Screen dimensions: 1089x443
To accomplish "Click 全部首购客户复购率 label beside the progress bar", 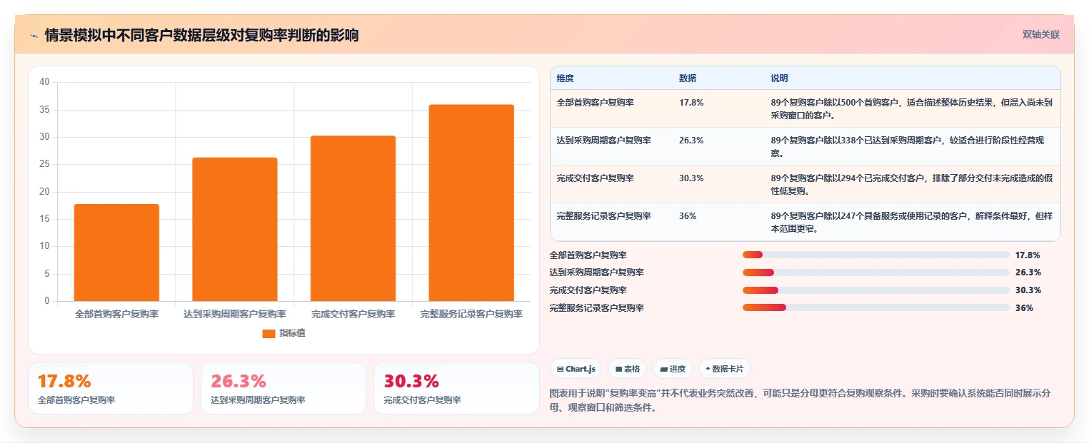I will pyautogui.click(x=588, y=255).
